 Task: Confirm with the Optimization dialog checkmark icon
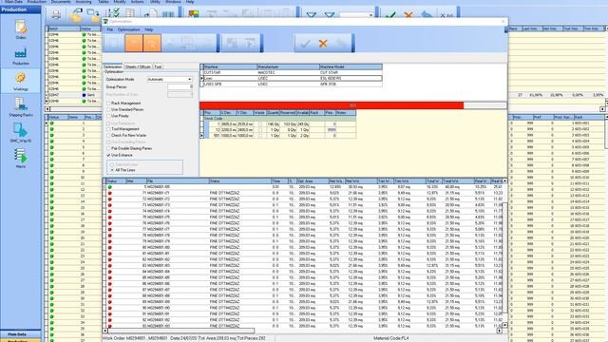[x=305, y=44]
